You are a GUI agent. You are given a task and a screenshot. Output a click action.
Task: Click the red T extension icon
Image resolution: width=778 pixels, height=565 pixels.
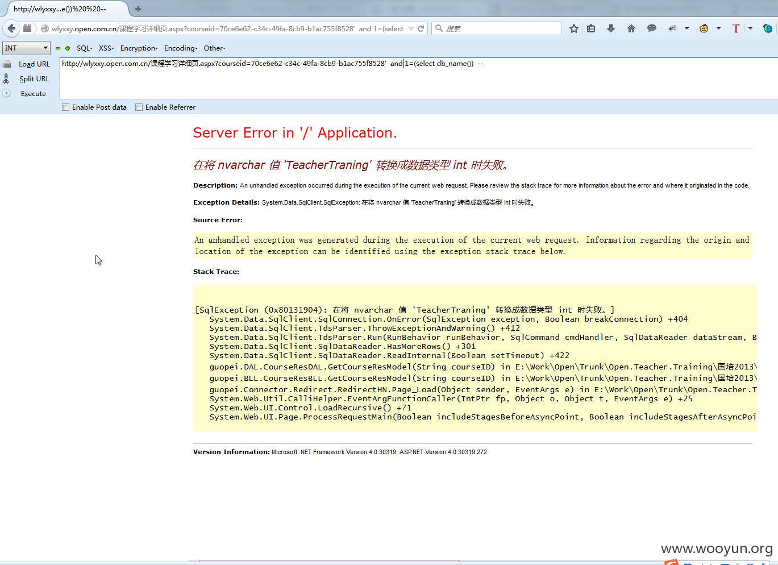click(736, 28)
